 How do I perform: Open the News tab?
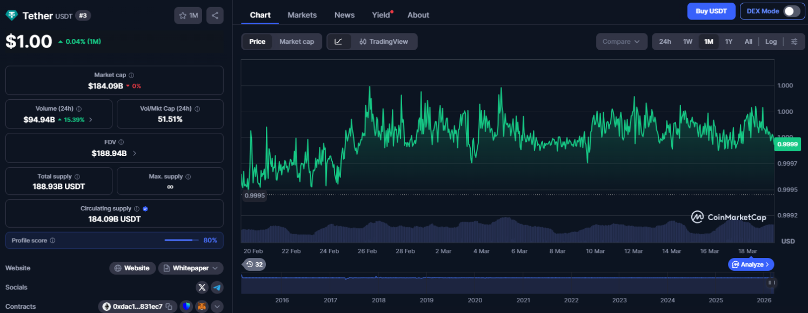(x=344, y=15)
